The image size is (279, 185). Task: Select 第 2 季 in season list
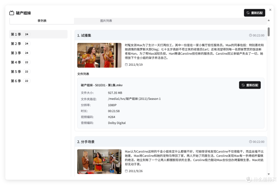(38, 44)
